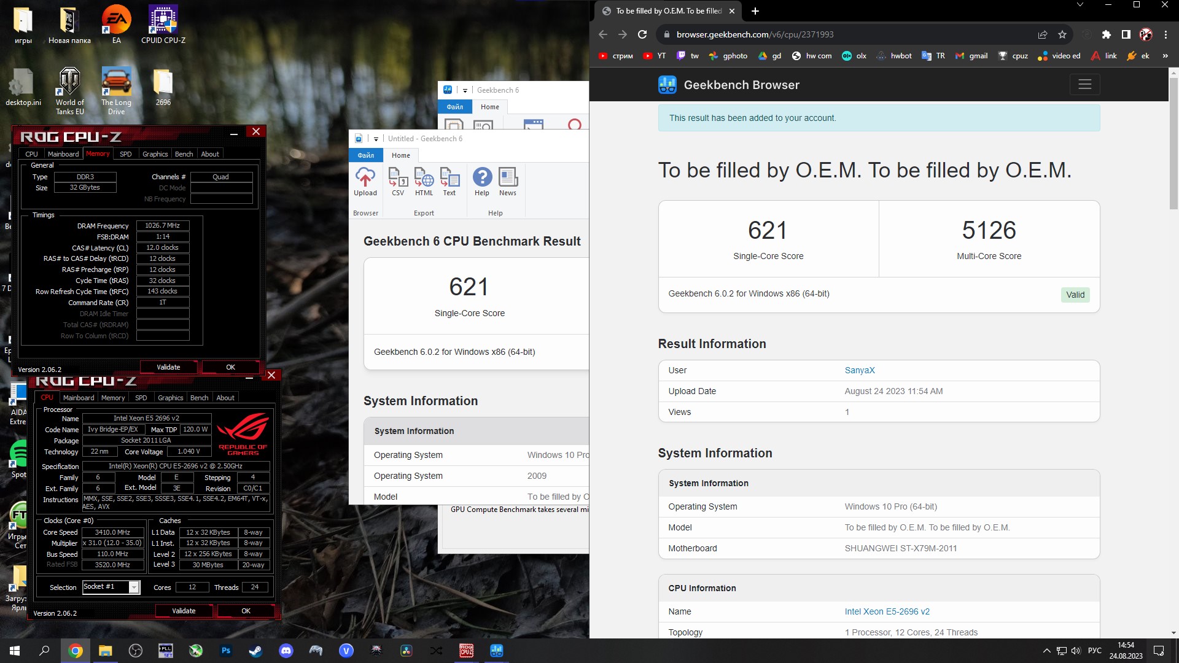
Task: Open the taskbar clock and date
Action: click(1126, 651)
